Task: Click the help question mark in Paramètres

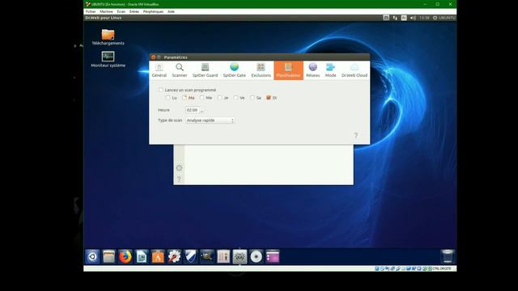Action: [356, 135]
